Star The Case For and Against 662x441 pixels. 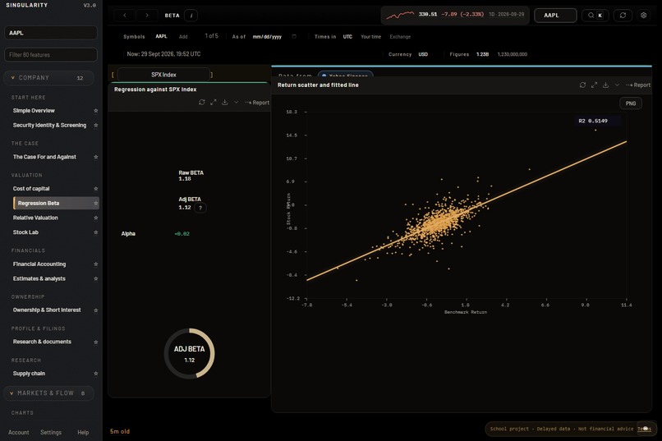[96, 157]
